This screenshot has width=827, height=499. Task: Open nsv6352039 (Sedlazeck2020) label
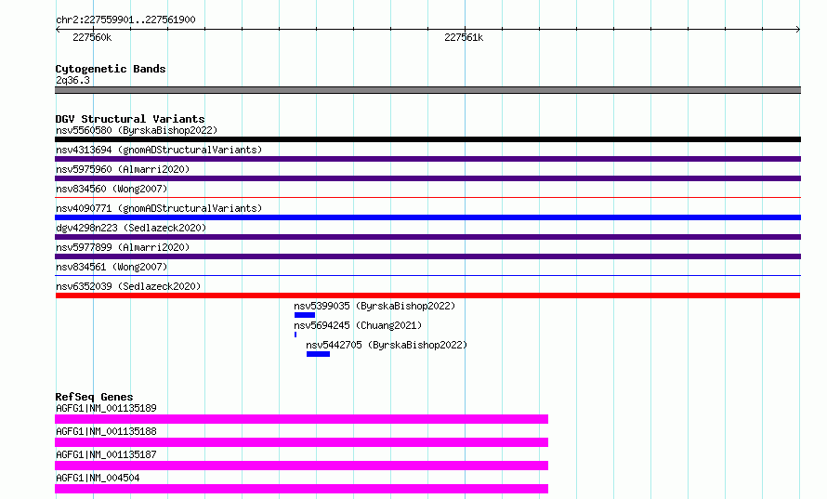128,286
